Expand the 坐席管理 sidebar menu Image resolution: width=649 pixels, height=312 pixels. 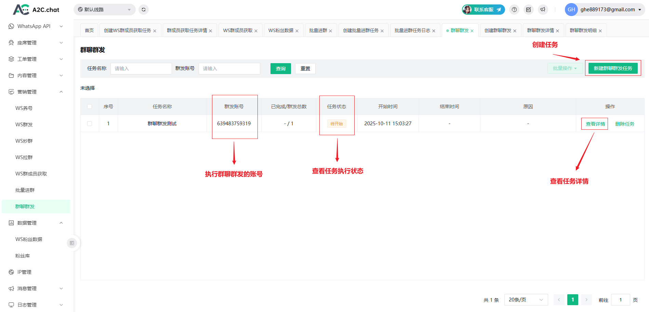click(x=36, y=43)
